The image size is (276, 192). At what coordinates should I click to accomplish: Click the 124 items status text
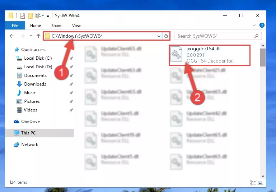pyautogui.click(x=18, y=182)
